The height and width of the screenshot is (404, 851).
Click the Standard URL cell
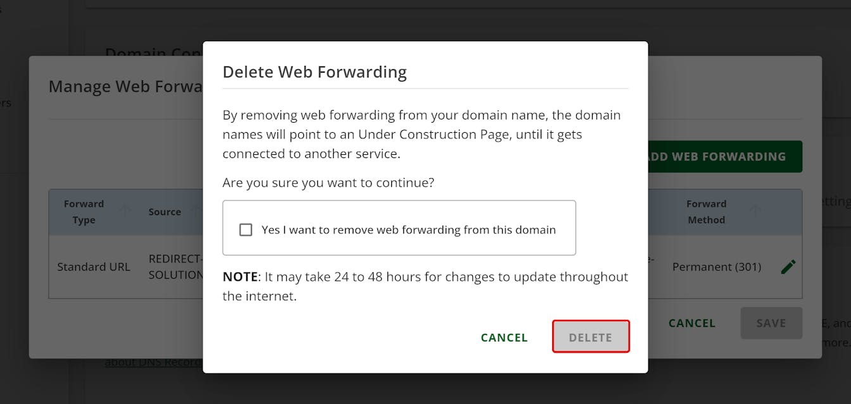tap(94, 267)
